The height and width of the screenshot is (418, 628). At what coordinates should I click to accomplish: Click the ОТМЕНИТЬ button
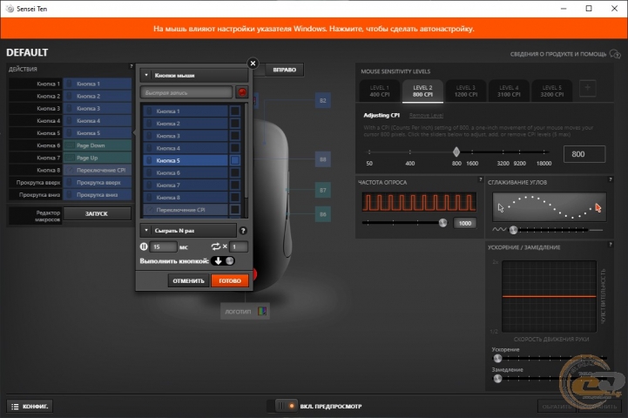[188, 280]
